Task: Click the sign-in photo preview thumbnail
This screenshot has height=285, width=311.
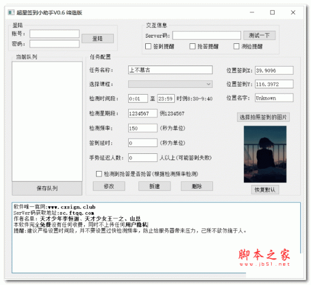Action: pyautogui.click(x=265, y=154)
